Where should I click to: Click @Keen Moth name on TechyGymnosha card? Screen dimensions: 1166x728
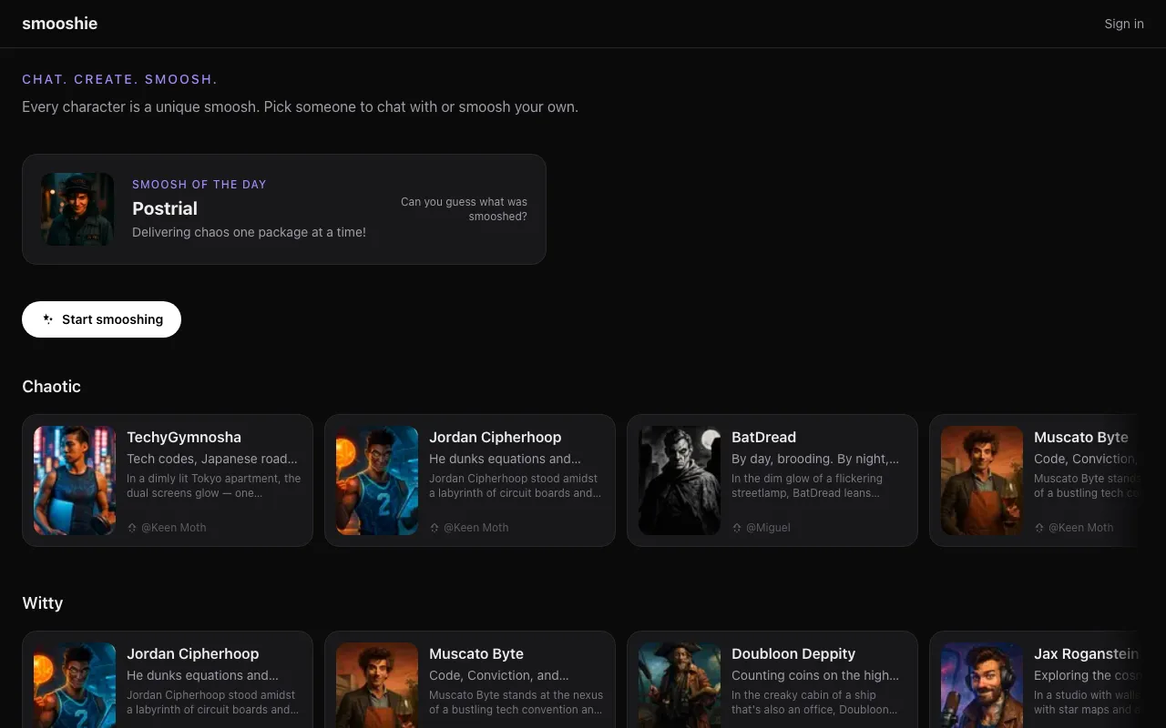click(x=173, y=528)
